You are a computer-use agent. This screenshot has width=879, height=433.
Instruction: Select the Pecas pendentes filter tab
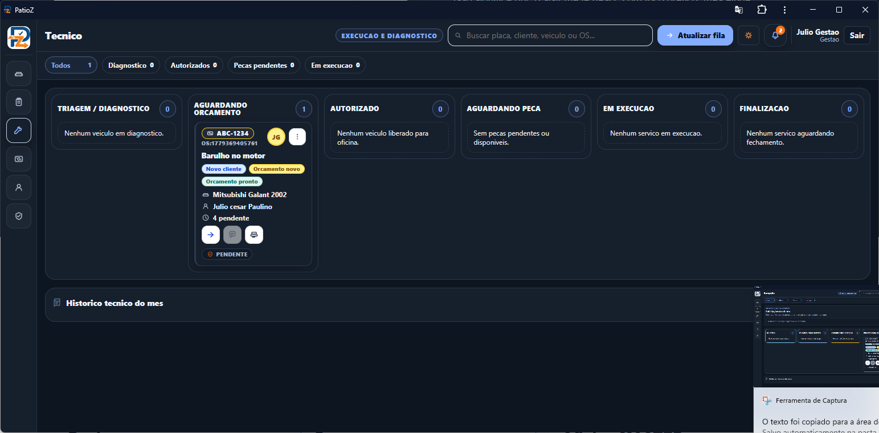264,66
